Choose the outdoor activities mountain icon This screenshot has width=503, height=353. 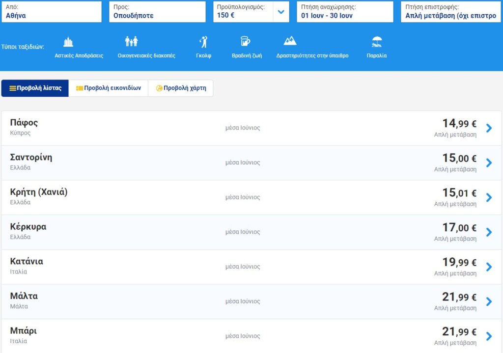point(290,41)
